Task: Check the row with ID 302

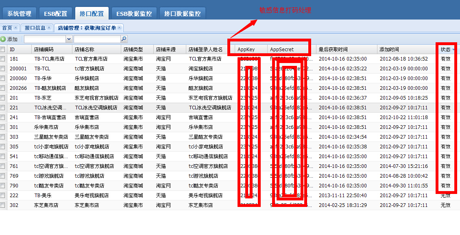Action: point(2,205)
